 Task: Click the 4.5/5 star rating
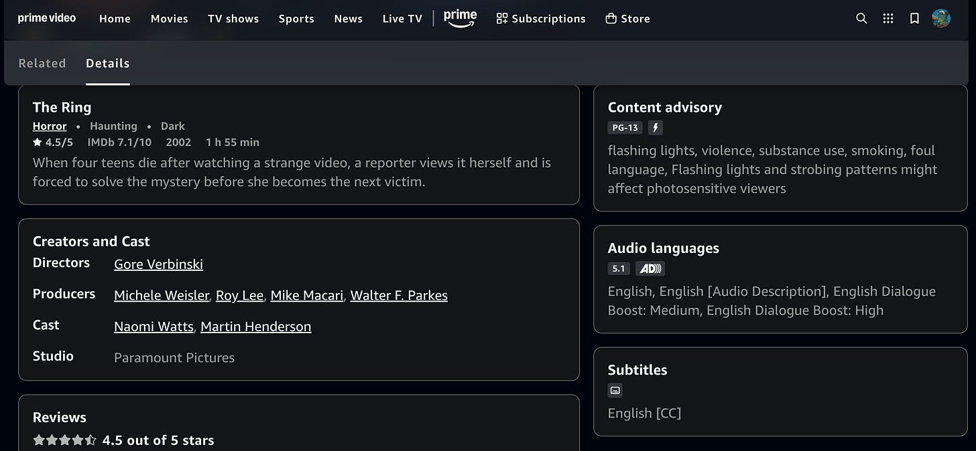(53, 142)
